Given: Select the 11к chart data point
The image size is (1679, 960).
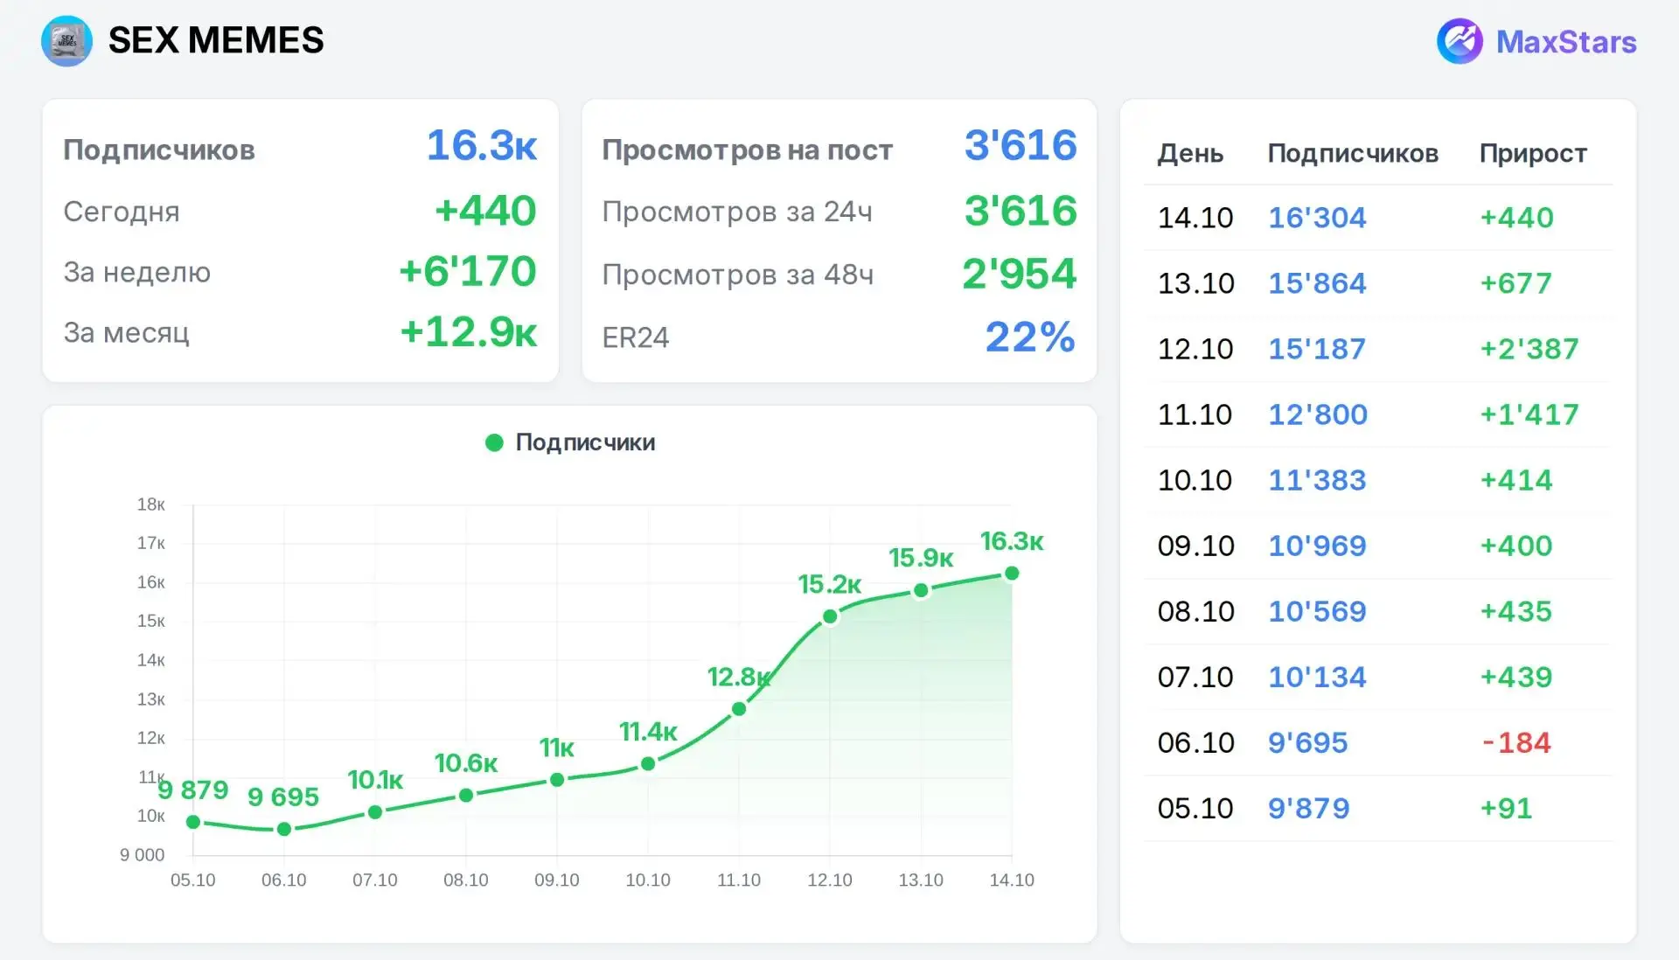Looking at the screenshot, I should tap(557, 780).
